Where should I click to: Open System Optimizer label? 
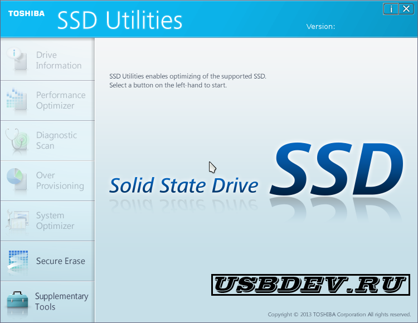coord(55,221)
